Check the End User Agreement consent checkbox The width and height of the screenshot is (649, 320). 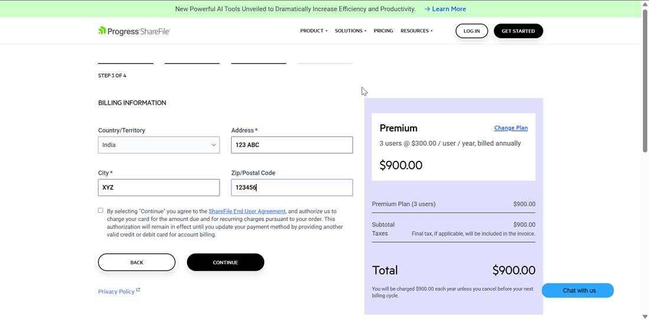click(100, 210)
